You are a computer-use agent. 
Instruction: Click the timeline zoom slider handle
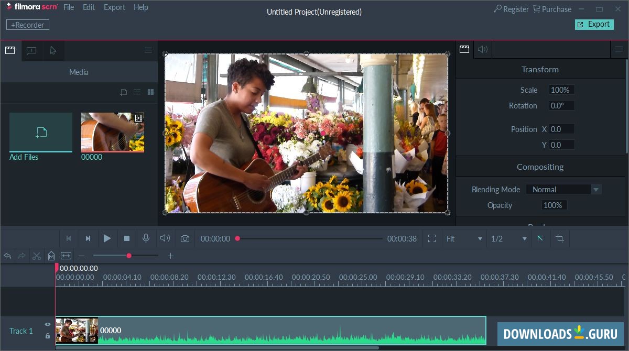coord(129,256)
